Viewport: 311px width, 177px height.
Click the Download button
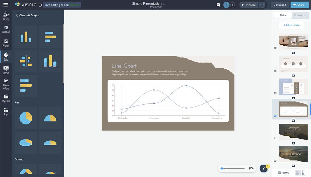click(279, 5)
